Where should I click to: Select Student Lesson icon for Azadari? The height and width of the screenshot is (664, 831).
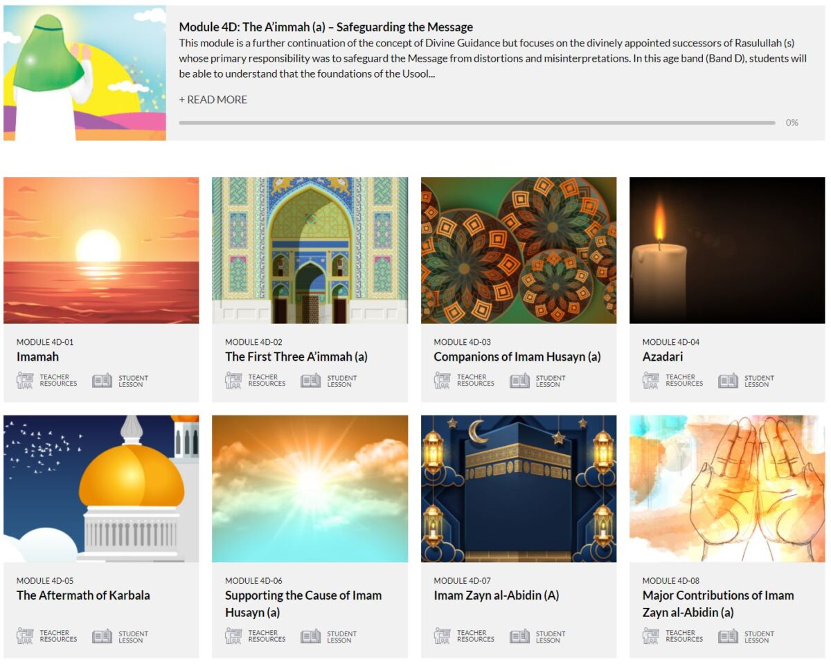pyautogui.click(x=728, y=381)
